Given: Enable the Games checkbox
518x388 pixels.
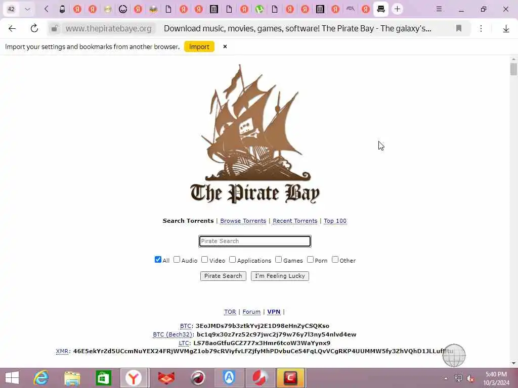Looking at the screenshot, I should [279, 260].
